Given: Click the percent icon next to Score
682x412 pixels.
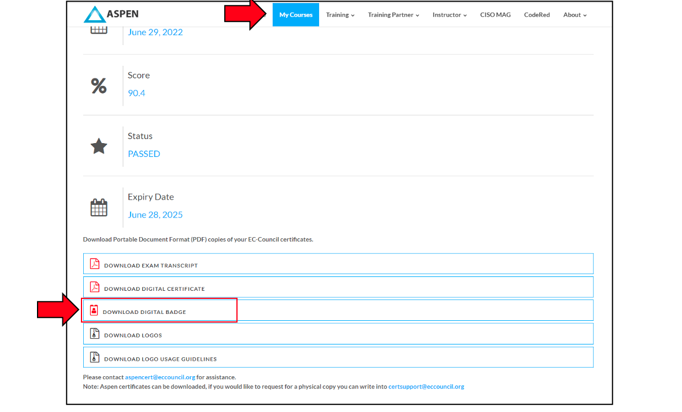Looking at the screenshot, I should coord(99,86).
